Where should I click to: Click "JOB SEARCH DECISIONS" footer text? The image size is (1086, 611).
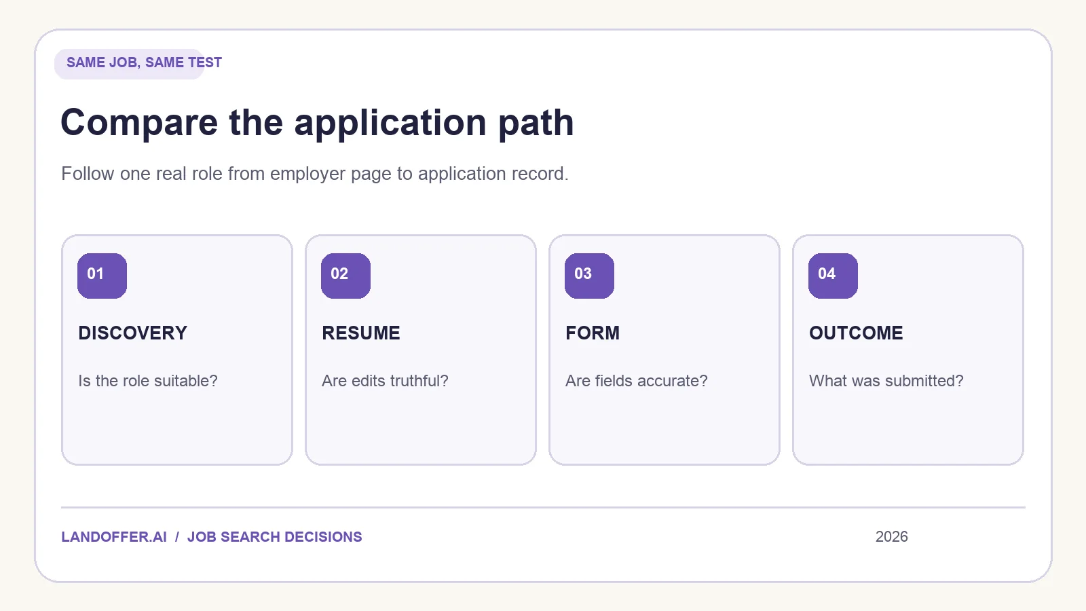pyautogui.click(x=275, y=537)
